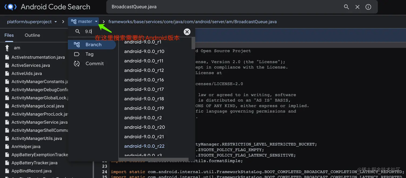Click the branch list scrollbar
This screenshot has width=406, height=178.
[193, 43]
